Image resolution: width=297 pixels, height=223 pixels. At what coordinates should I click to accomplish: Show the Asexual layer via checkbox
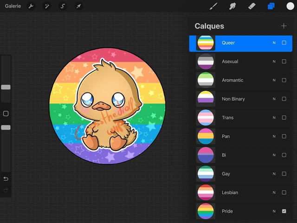coord(284,61)
